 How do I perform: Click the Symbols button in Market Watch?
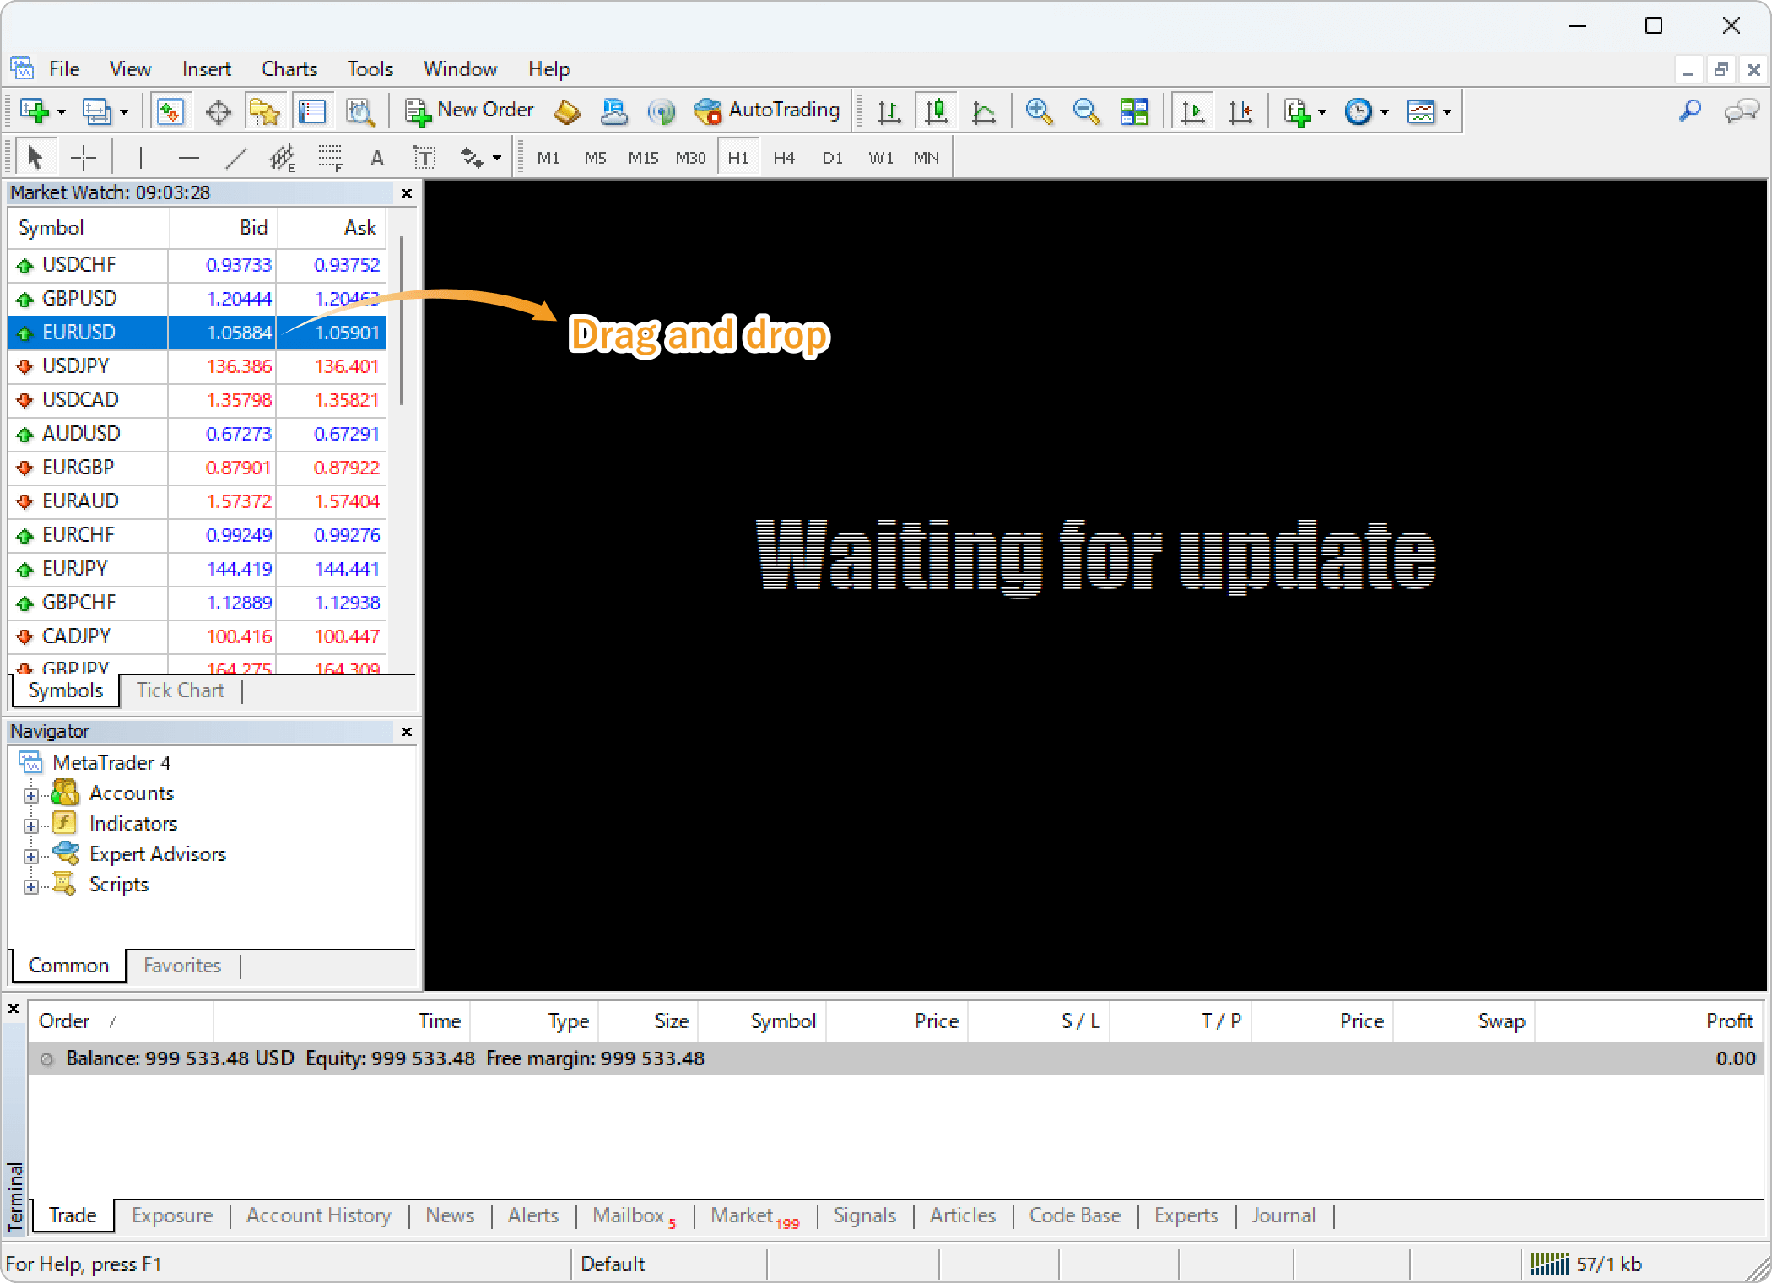tap(66, 691)
